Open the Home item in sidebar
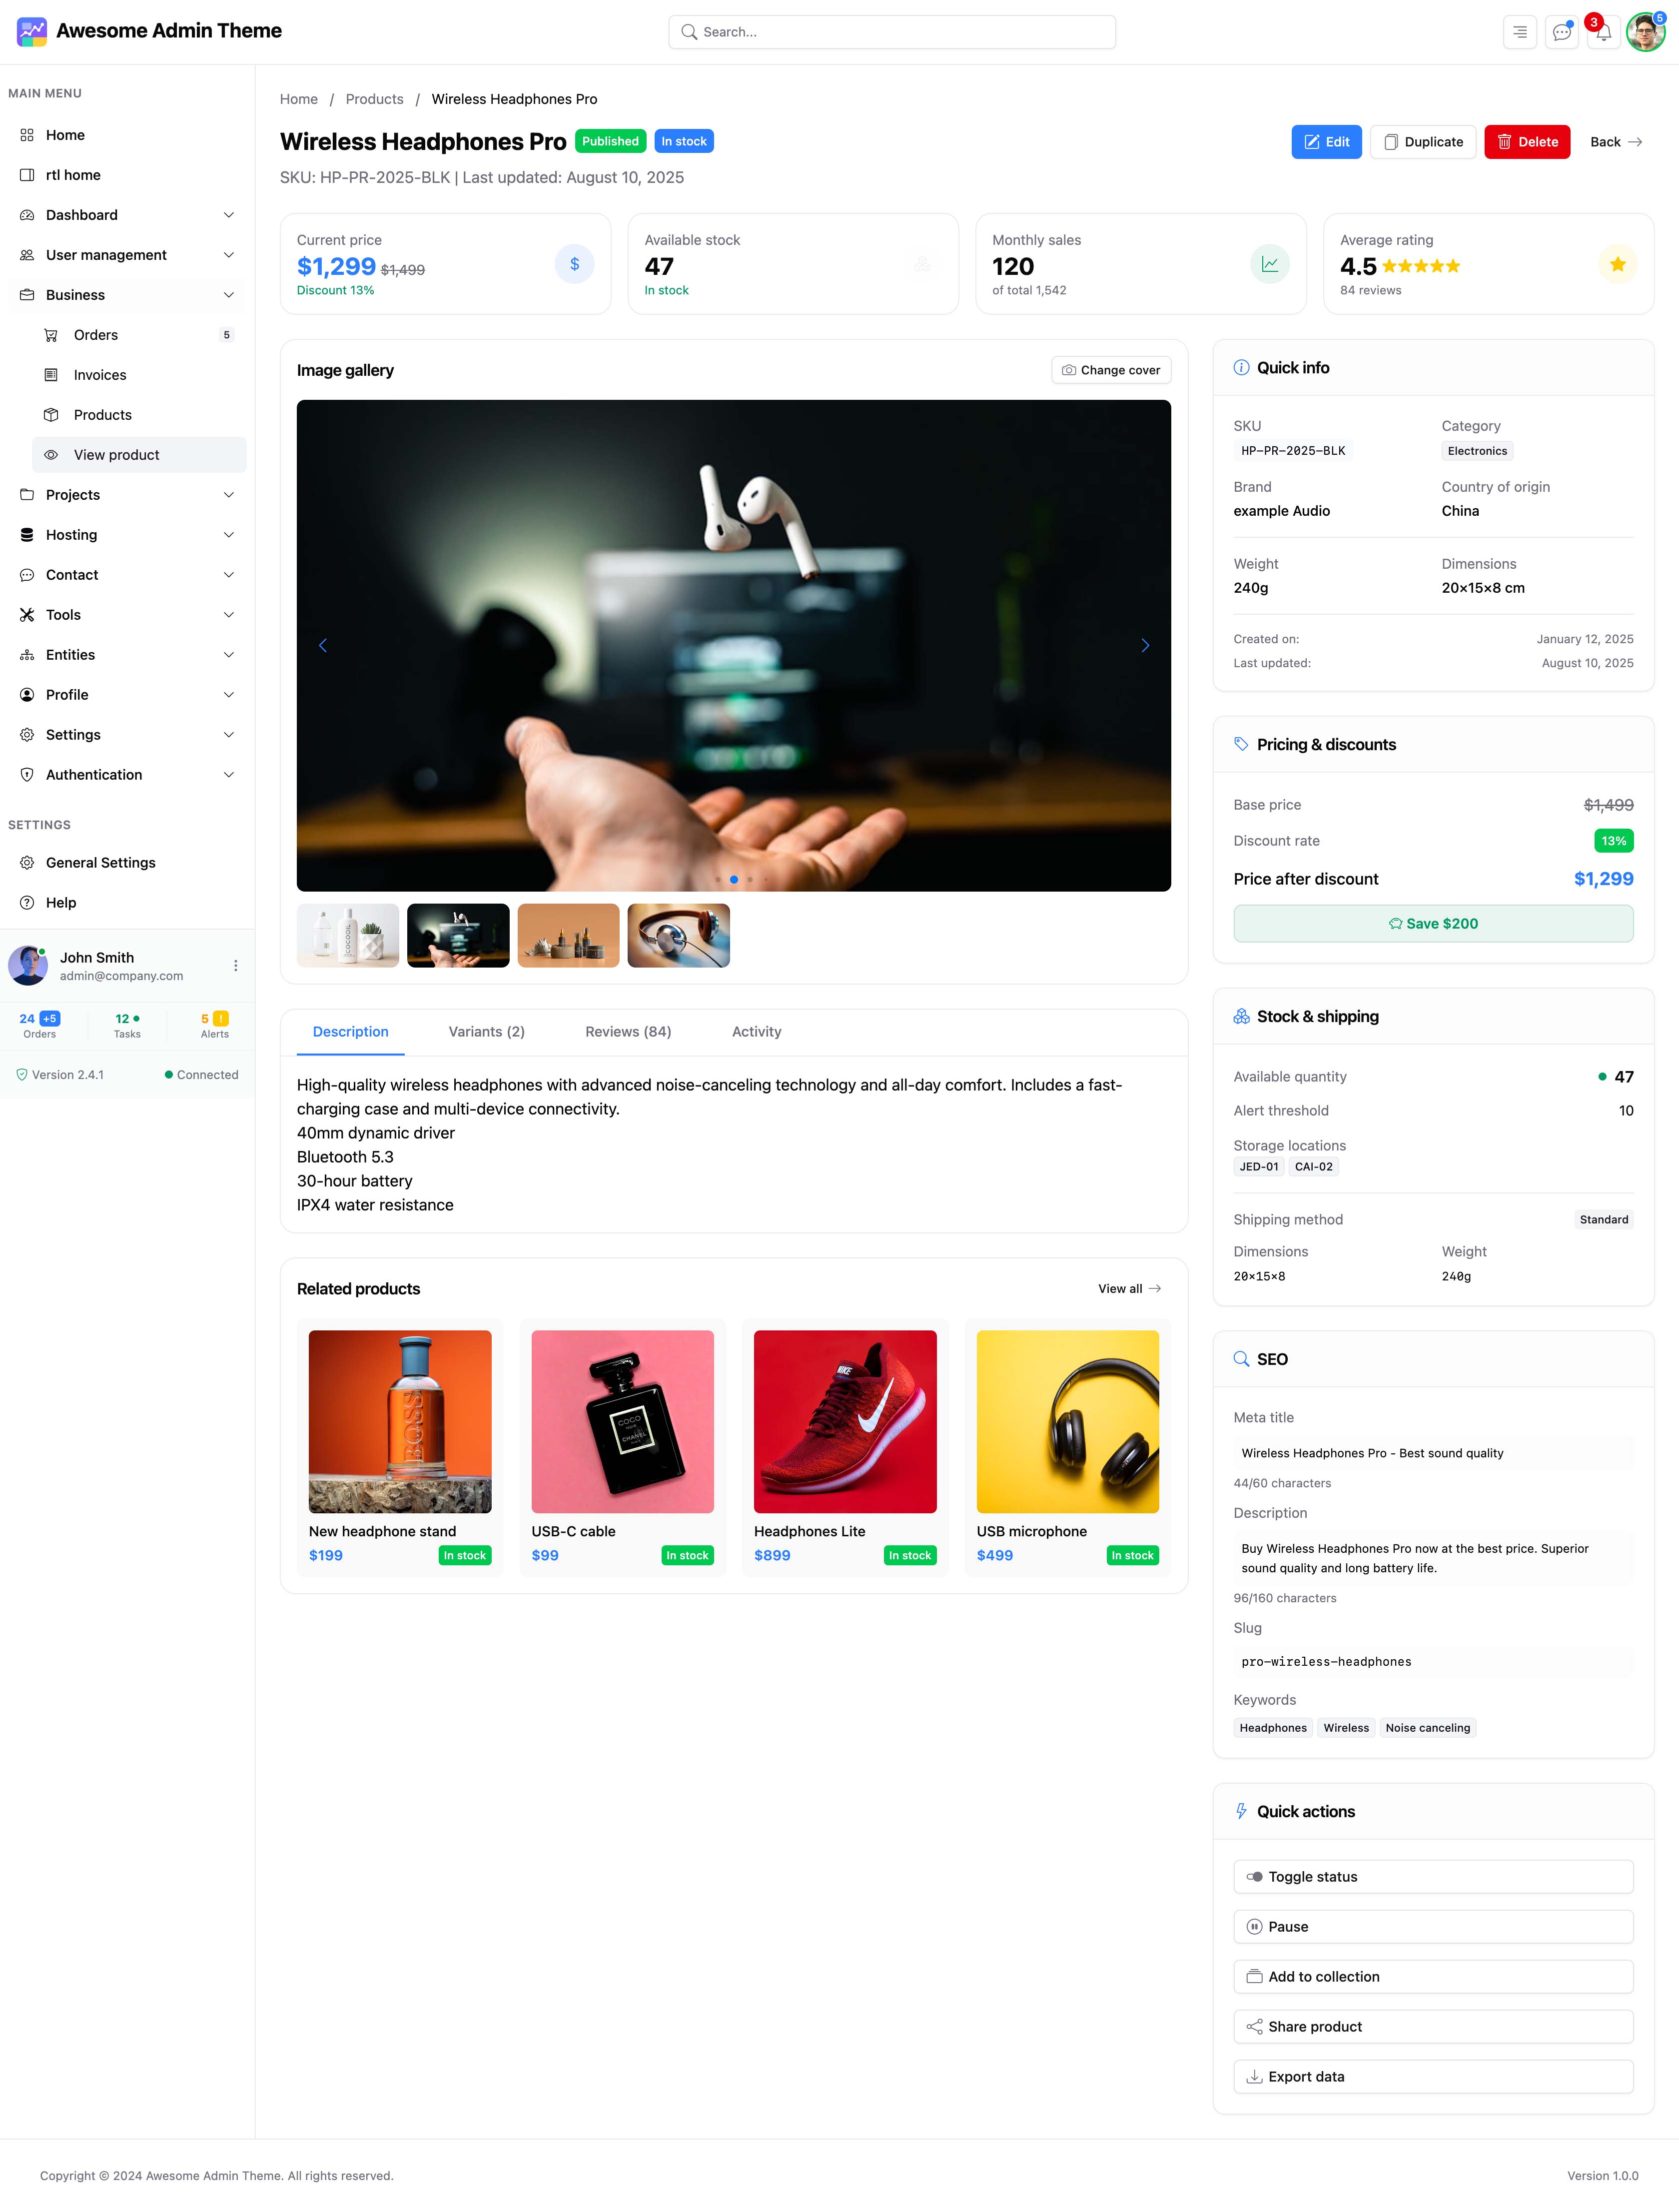The height and width of the screenshot is (2212, 1679). 127,135
